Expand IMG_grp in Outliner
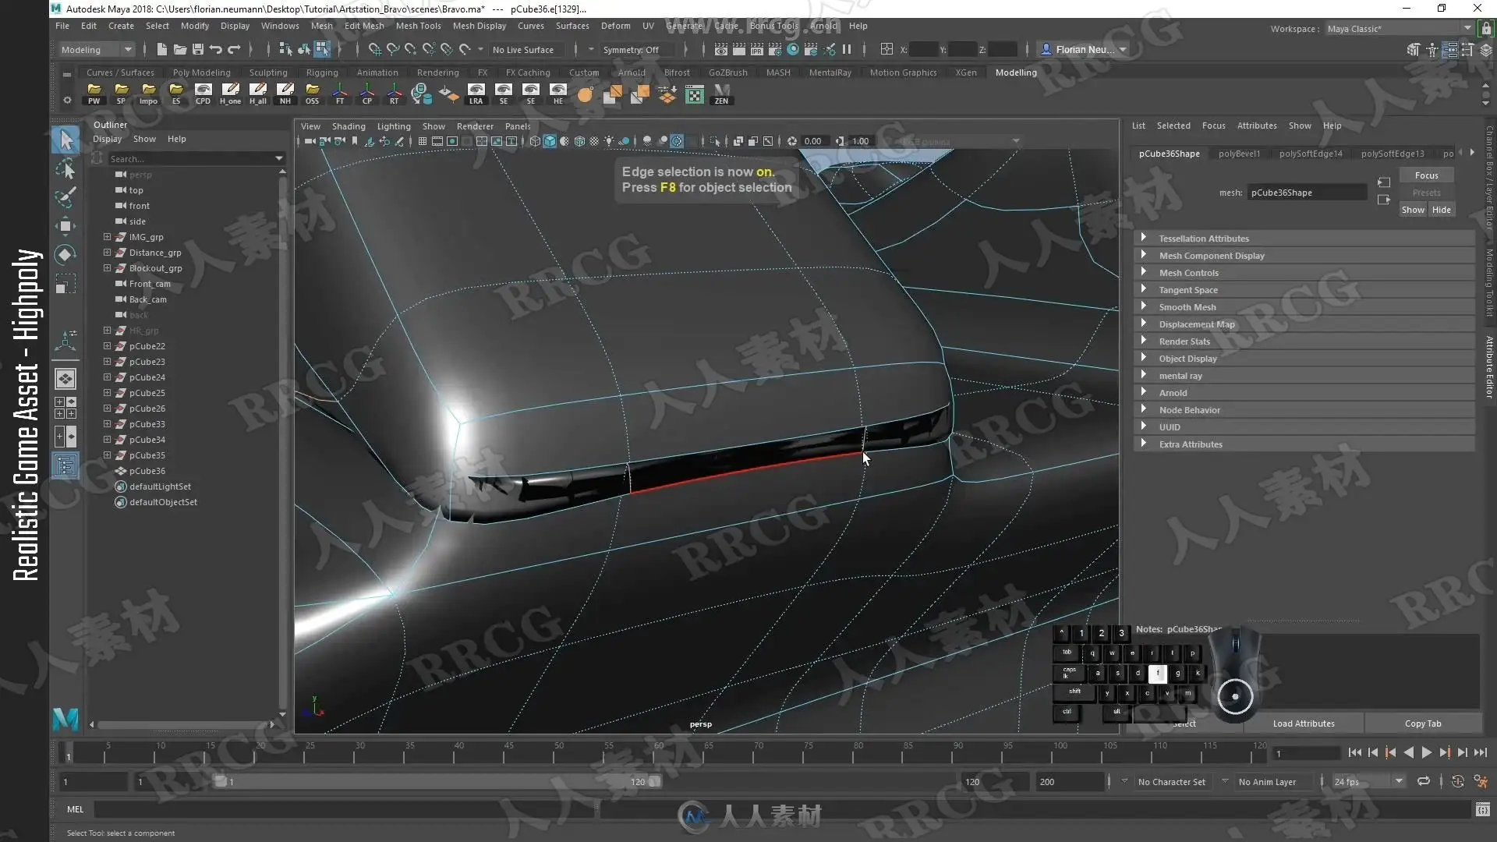The height and width of the screenshot is (842, 1497). click(107, 237)
